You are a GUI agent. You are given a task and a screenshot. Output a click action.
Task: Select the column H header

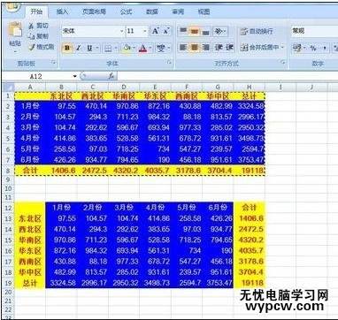pos(250,88)
